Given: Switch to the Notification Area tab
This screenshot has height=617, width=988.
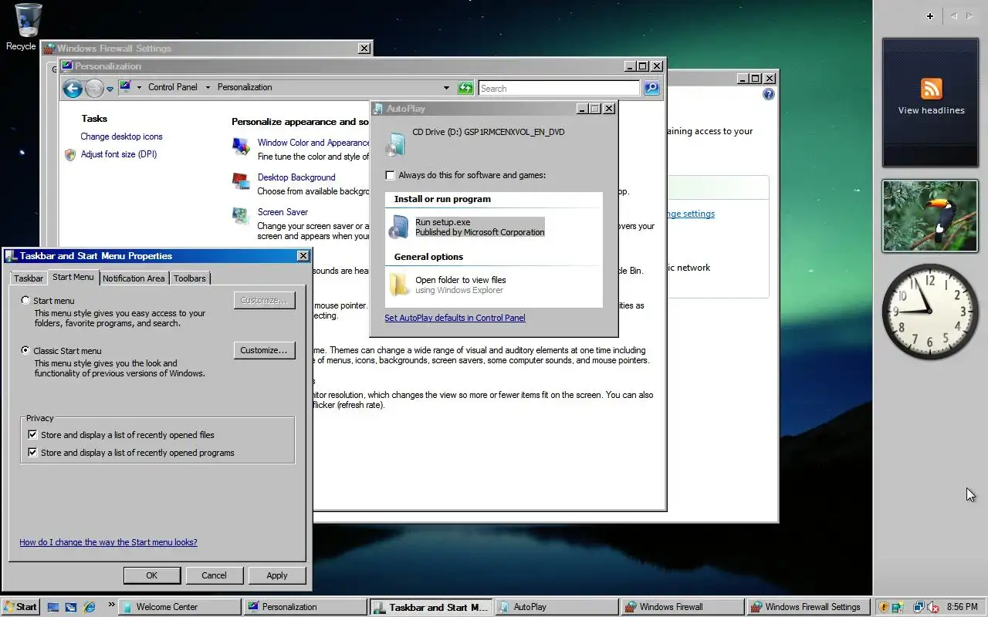Looking at the screenshot, I should pyautogui.click(x=134, y=278).
